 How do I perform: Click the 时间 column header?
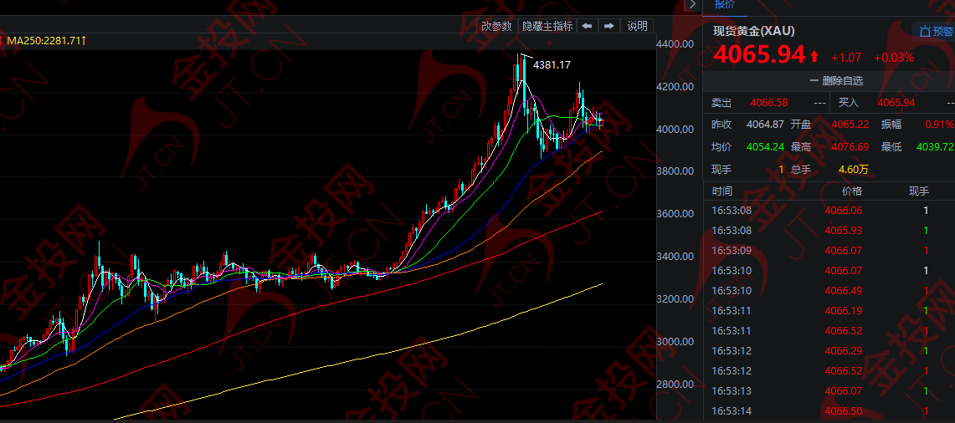(721, 191)
